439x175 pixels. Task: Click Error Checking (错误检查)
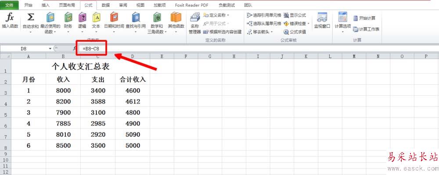(295, 24)
